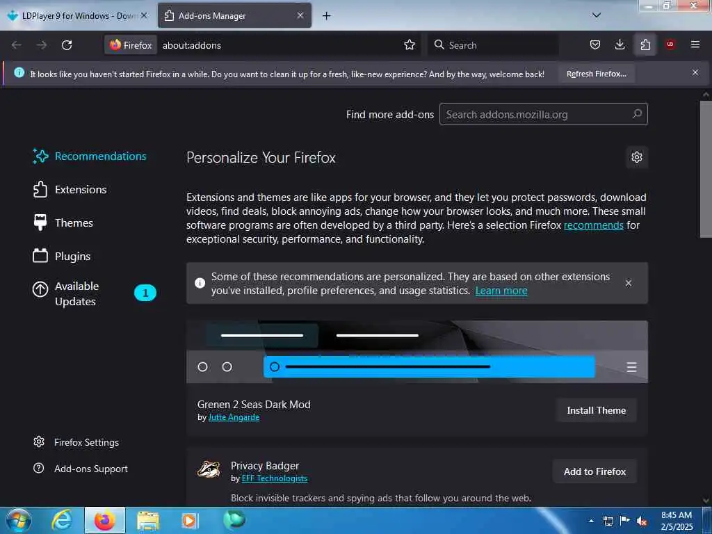
Task: Install the Grenen 2 Seas Dark Mod theme
Action: click(x=596, y=410)
